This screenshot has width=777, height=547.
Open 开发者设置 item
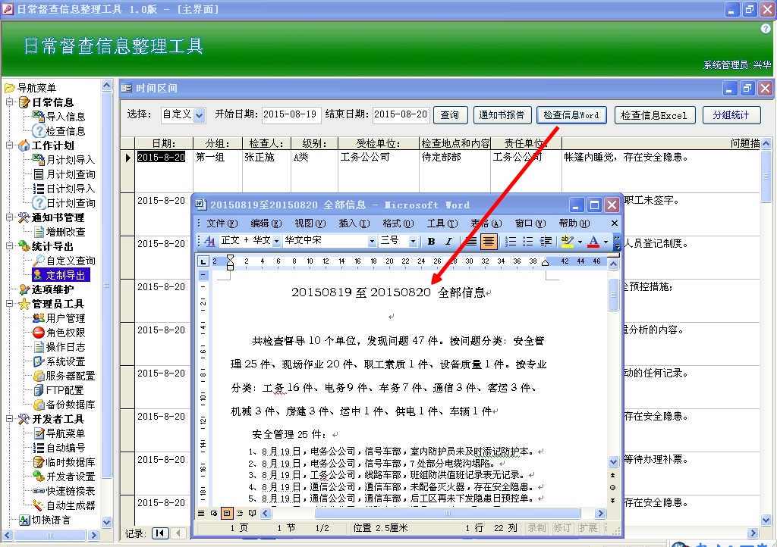pyautogui.click(x=64, y=477)
